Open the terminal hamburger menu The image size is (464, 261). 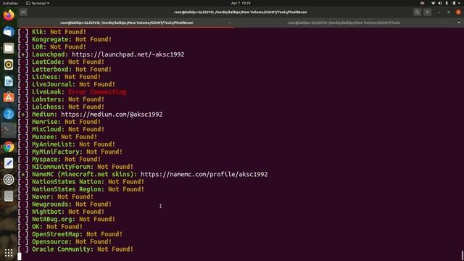[x=427, y=12]
